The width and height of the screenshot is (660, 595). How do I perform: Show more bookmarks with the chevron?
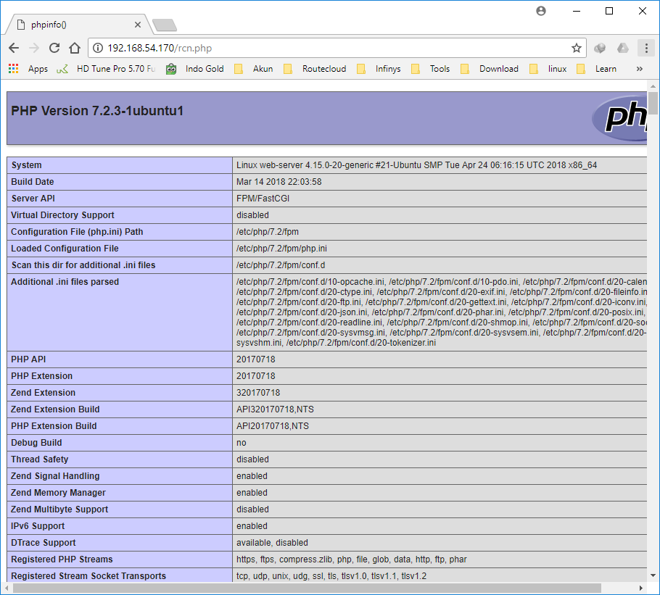pos(640,69)
